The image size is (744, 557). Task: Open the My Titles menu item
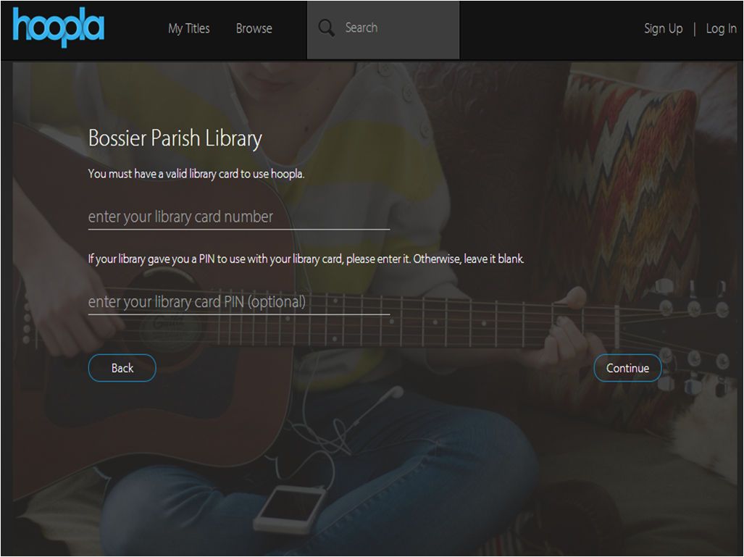[x=189, y=28]
